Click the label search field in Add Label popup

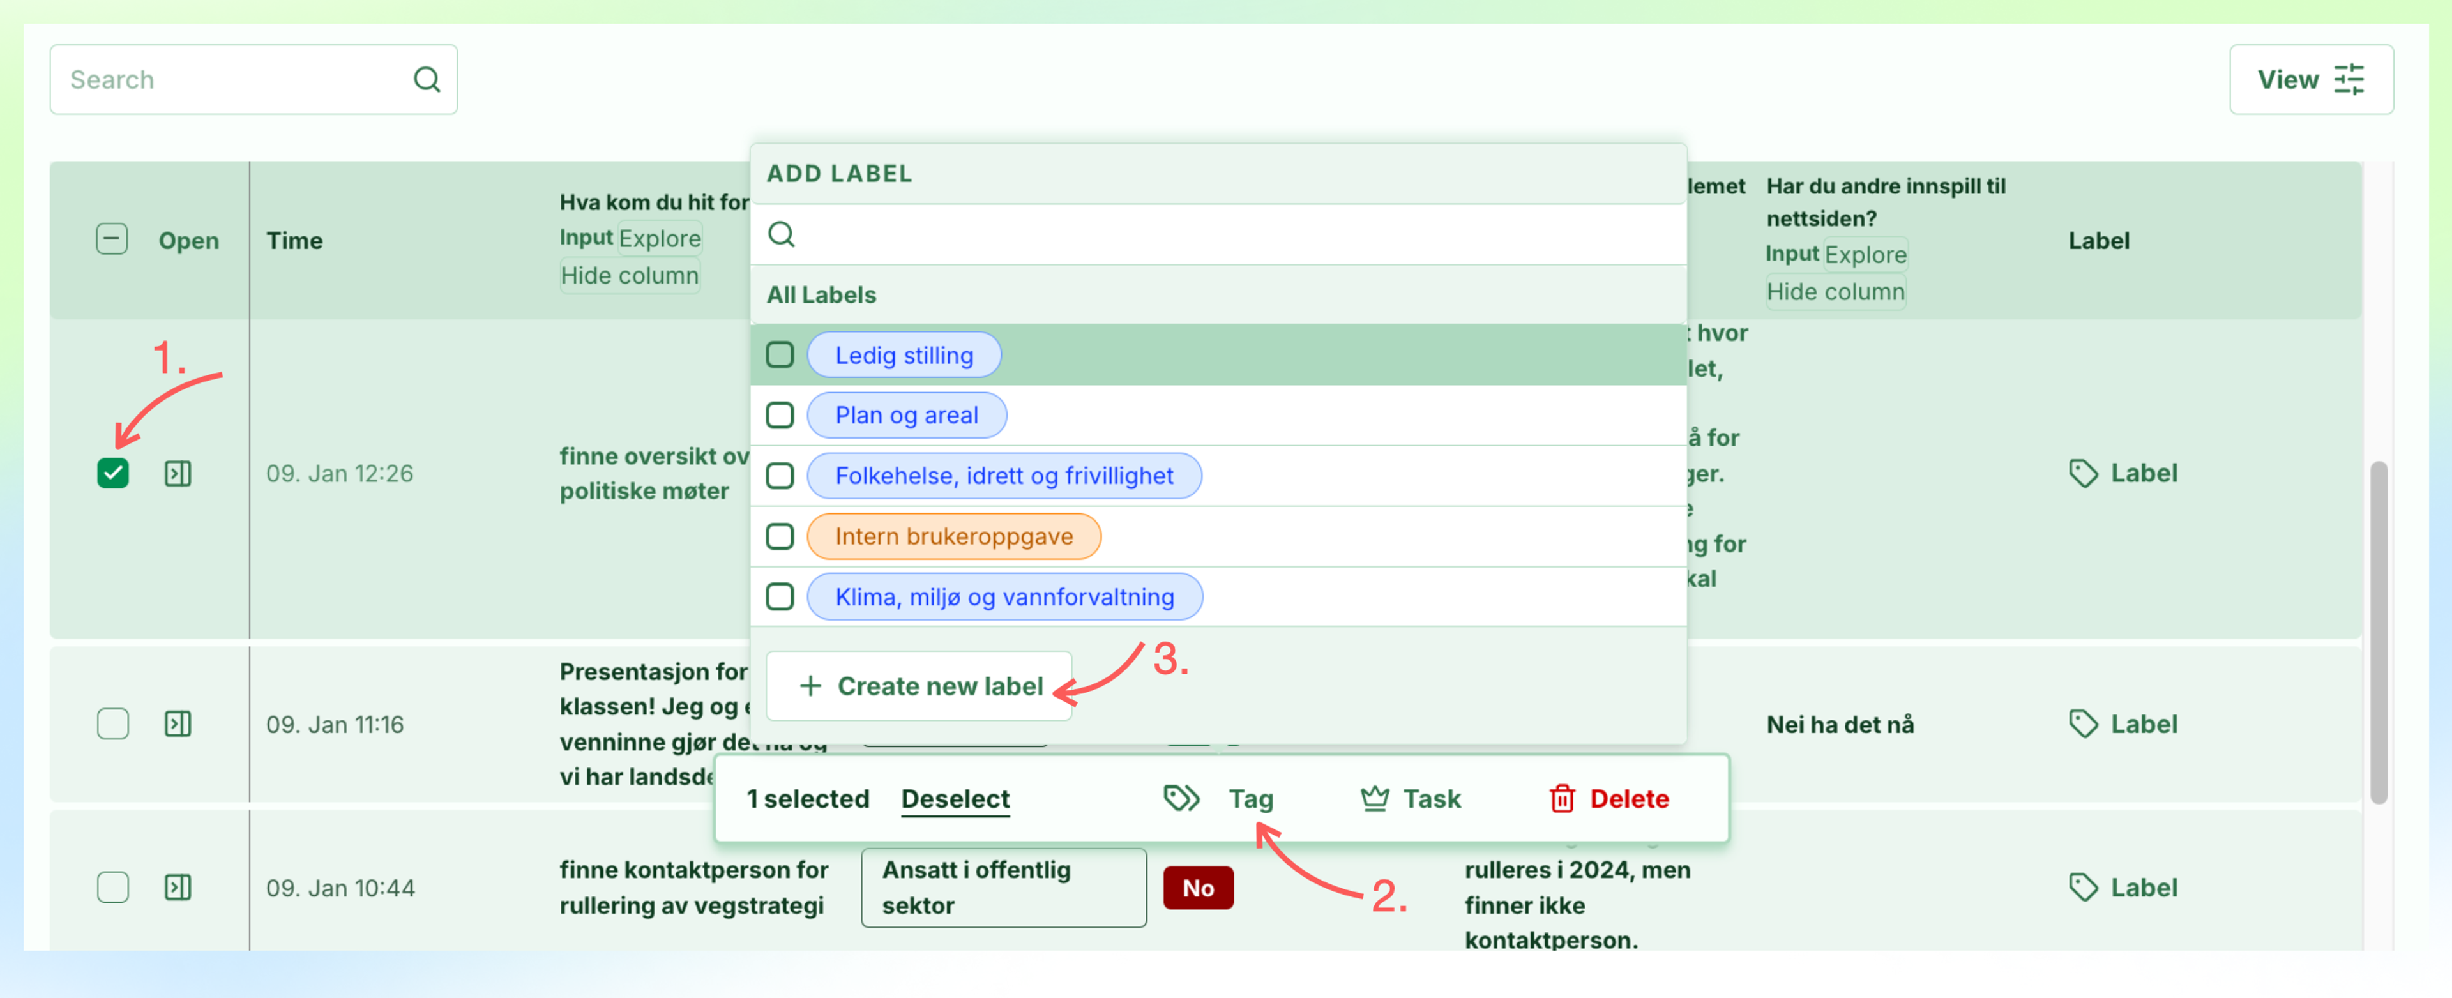click(x=1218, y=234)
